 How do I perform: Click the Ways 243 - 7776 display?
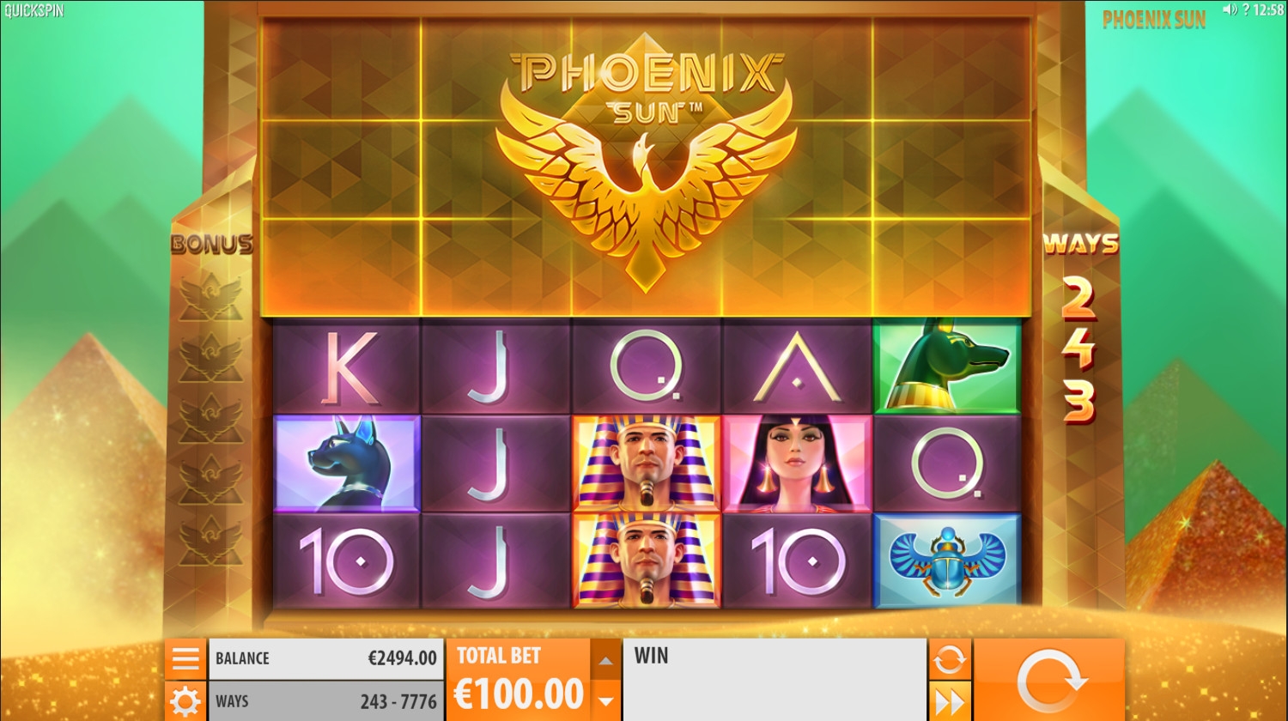[326, 701]
